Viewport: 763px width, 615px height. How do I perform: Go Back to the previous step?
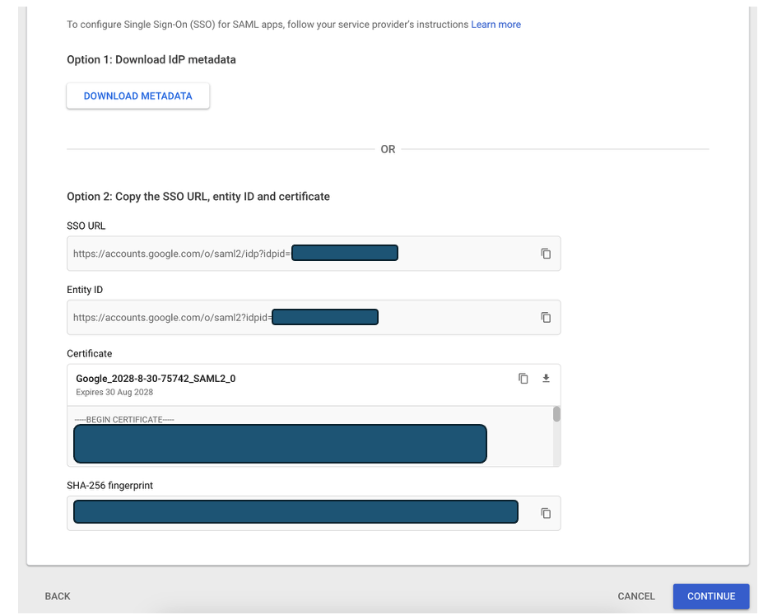(58, 596)
